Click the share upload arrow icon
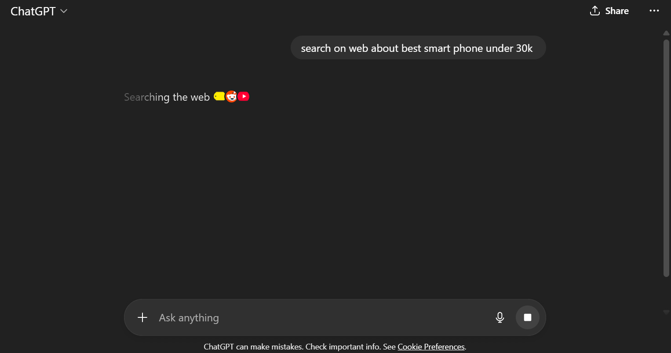671x353 pixels. pos(594,11)
